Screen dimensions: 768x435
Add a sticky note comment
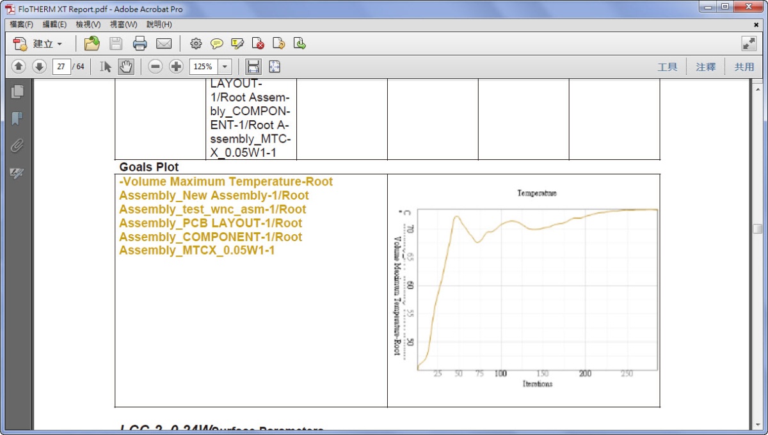point(218,43)
